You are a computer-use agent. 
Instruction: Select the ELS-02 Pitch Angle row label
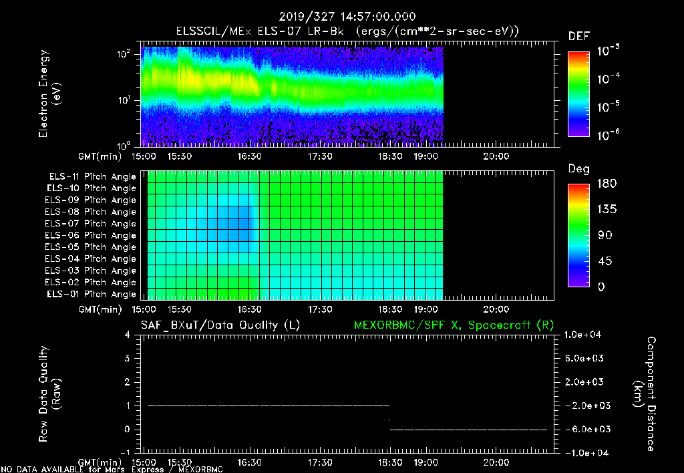point(91,283)
